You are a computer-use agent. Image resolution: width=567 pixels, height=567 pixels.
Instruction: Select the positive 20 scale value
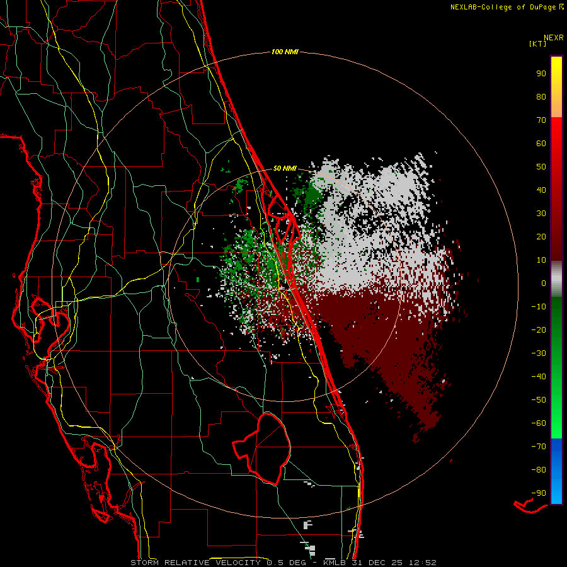[541, 236]
